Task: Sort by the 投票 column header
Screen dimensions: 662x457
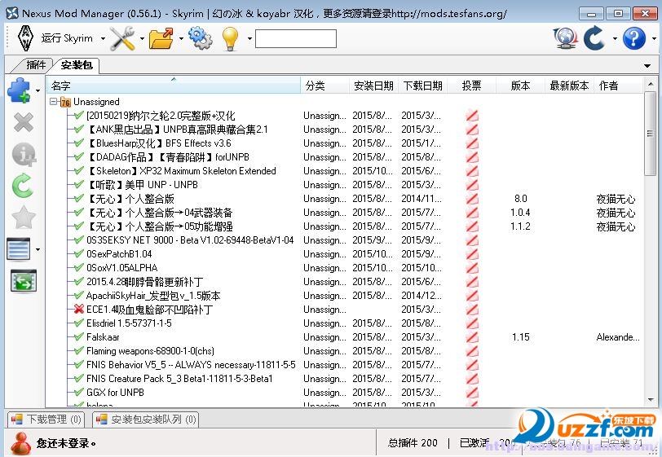Action: (x=471, y=86)
